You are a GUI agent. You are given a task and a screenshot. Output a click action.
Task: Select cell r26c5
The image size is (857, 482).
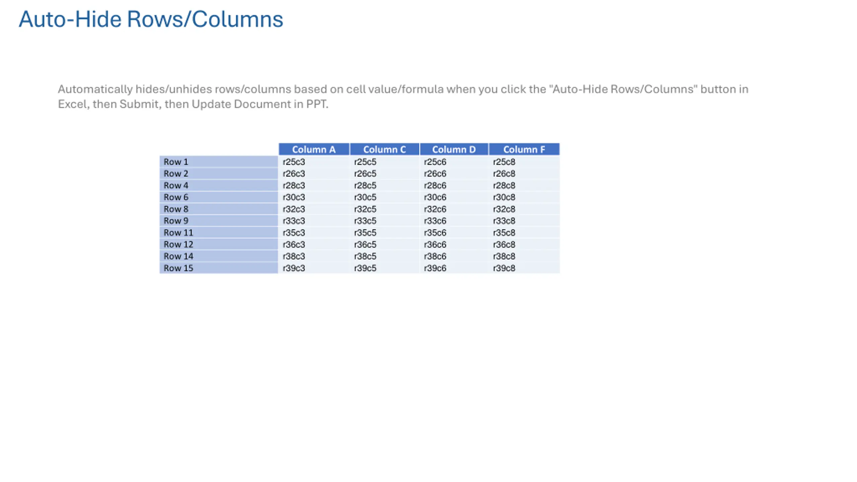coord(385,173)
